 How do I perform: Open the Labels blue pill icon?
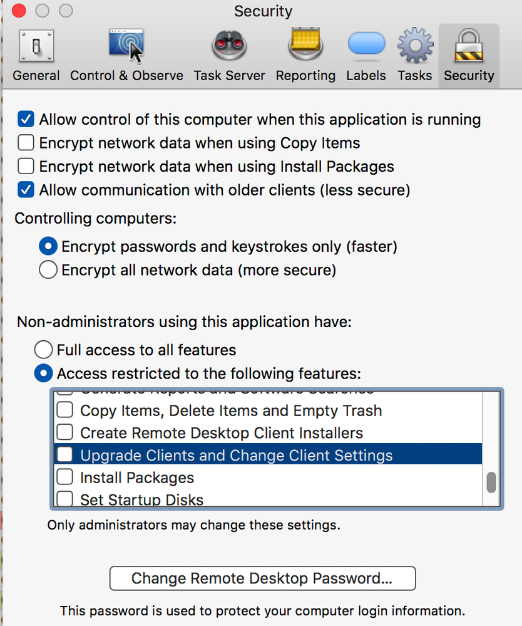(x=366, y=43)
